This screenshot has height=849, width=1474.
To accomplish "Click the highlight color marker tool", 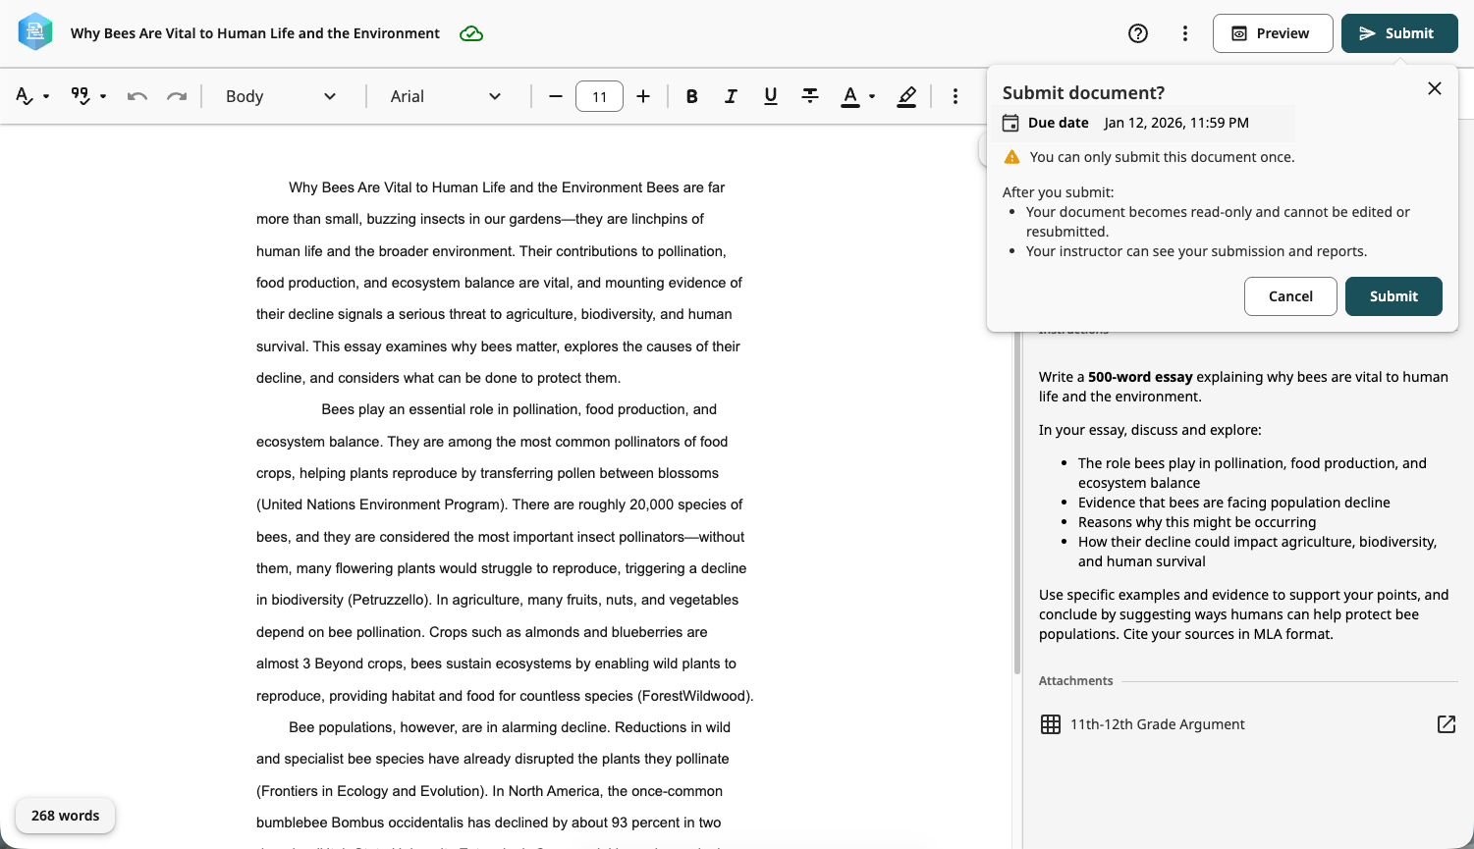I will (907, 96).
